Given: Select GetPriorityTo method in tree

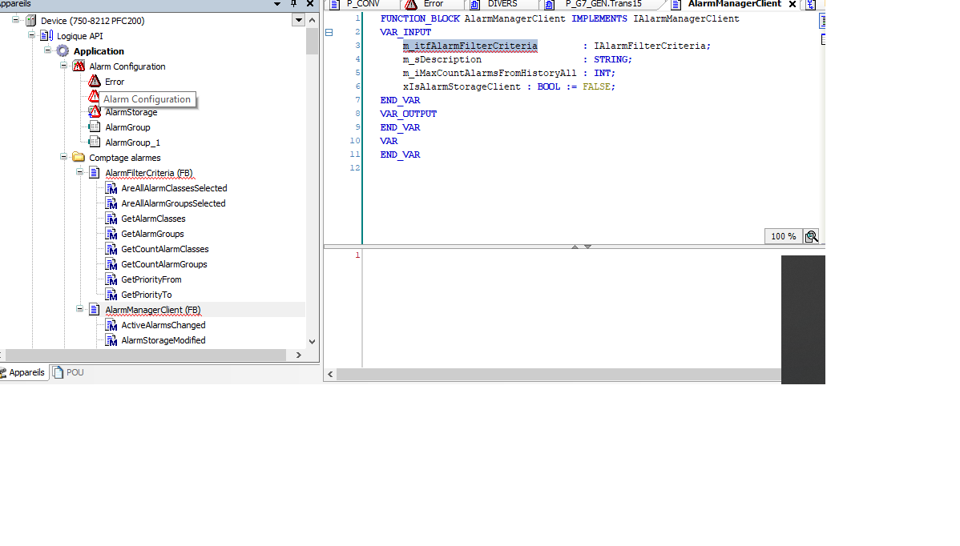Looking at the screenshot, I should 146,295.
